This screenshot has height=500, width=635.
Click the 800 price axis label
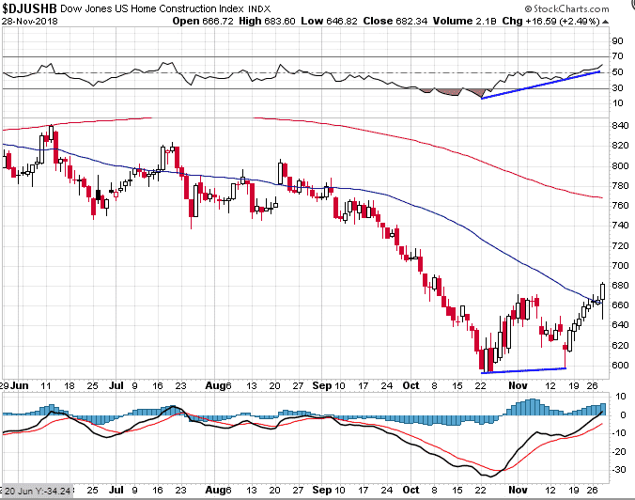[620, 165]
